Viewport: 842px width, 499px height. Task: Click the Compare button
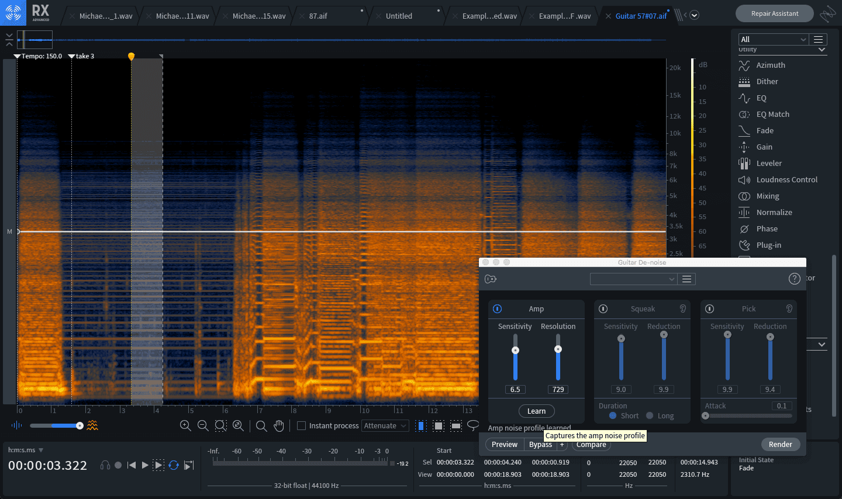[591, 445]
